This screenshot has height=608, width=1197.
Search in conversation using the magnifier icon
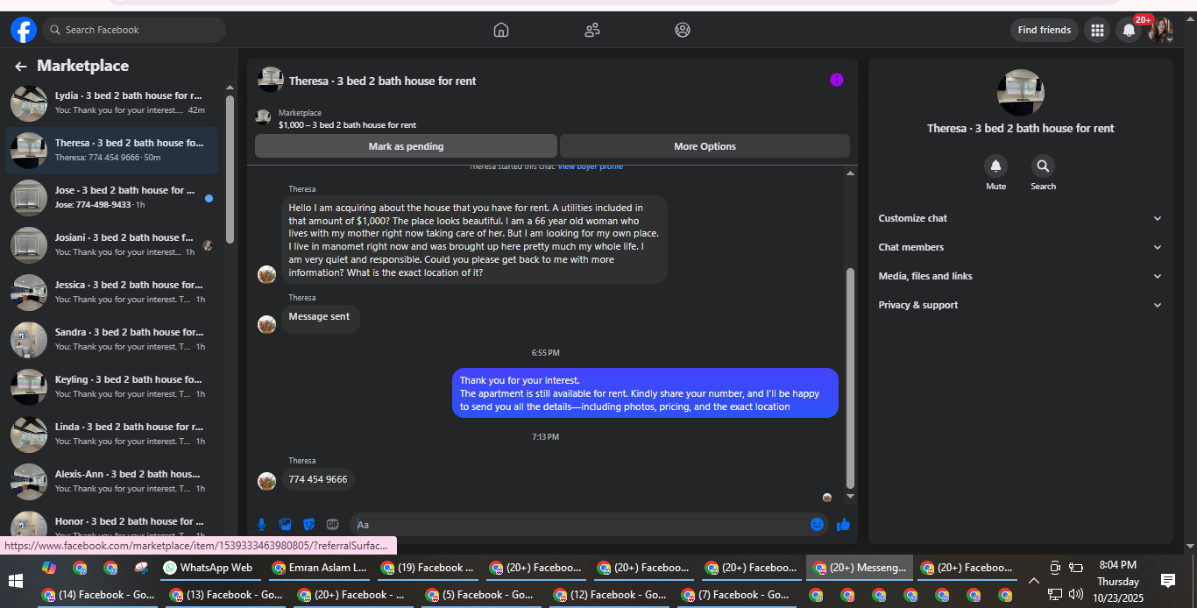point(1043,166)
